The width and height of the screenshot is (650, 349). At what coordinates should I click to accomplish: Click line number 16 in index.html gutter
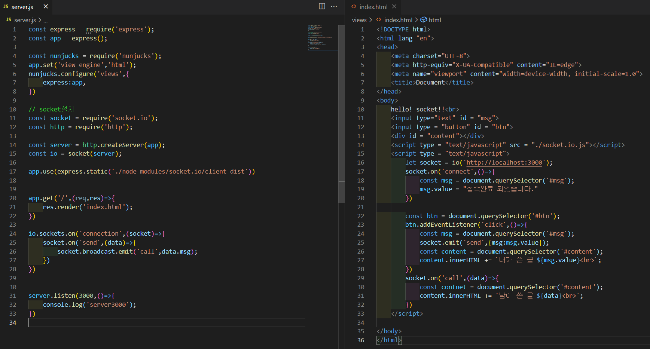click(361, 162)
